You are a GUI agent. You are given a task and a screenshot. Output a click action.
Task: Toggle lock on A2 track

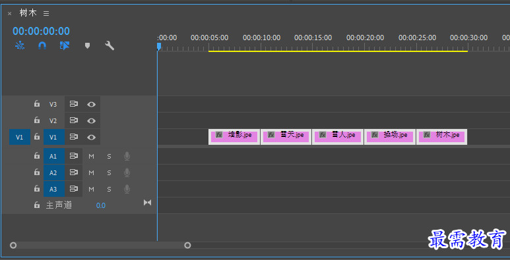point(37,172)
